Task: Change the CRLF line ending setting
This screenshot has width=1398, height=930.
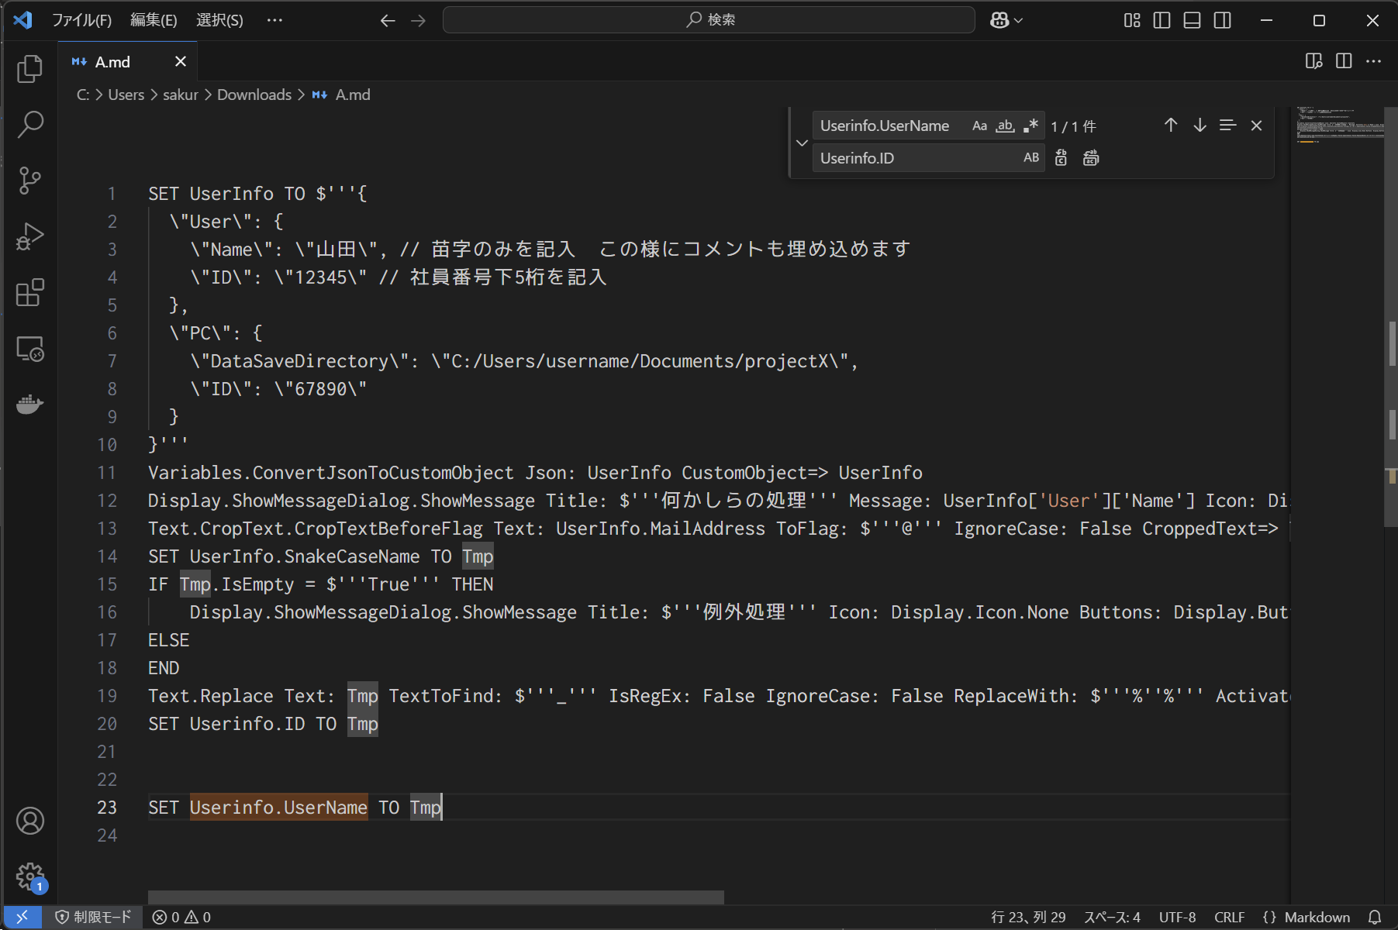Action: (x=1229, y=917)
